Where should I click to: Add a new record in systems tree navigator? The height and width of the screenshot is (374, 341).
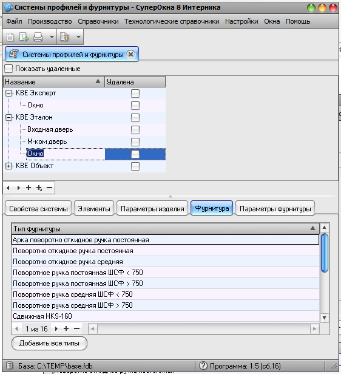[29, 188]
